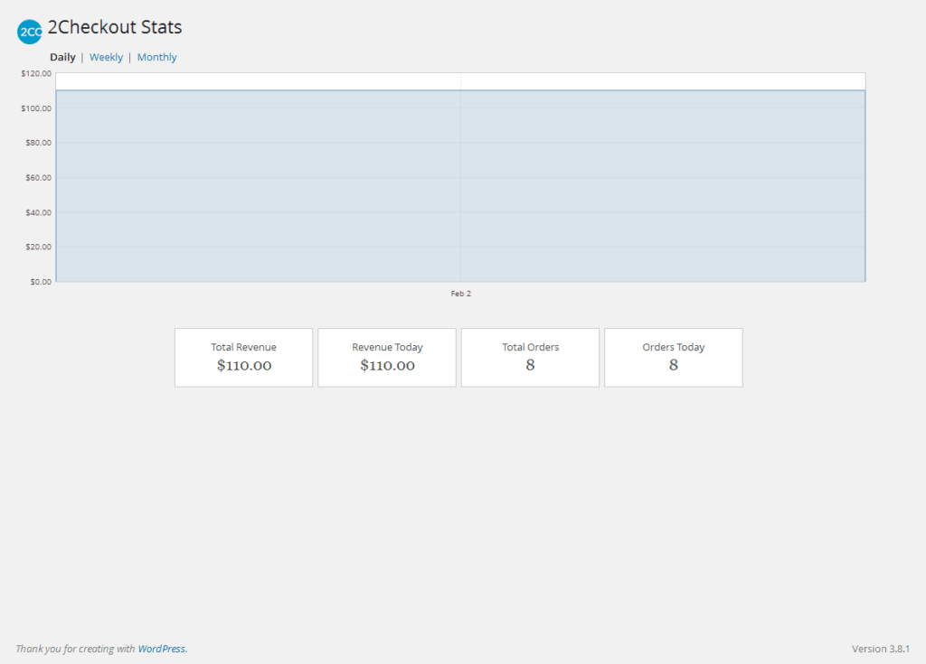Click the Total Revenue $110.00 card
Screen dimensions: 926x664
(x=244, y=358)
